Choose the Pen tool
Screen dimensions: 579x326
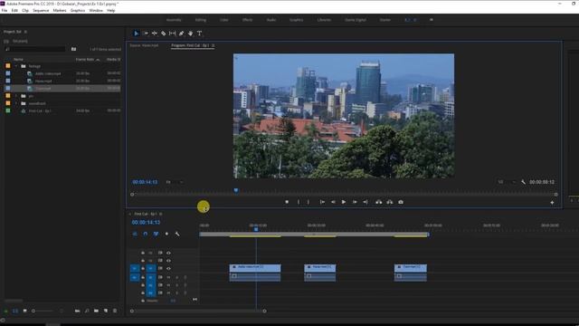click(181, 34)
